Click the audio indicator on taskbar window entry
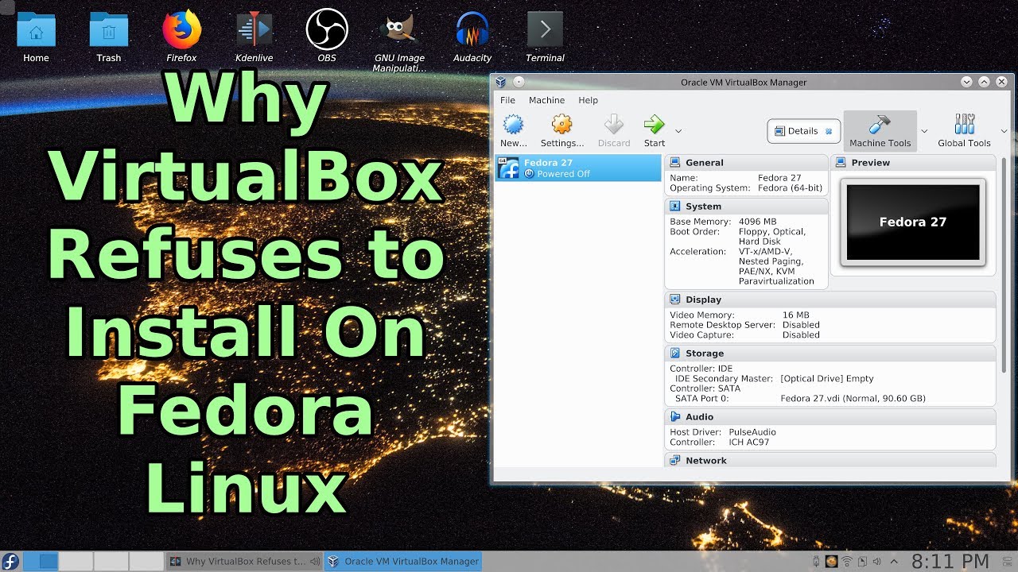Screen dimensions: 1018x572 click(315, 561)
